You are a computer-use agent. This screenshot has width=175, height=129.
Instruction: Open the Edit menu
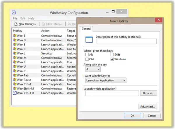pos(23,19)
